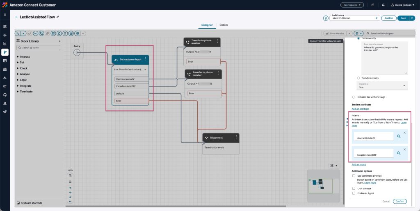
Task: Pan the canvas right with the arrow
Action: [70, 192]
